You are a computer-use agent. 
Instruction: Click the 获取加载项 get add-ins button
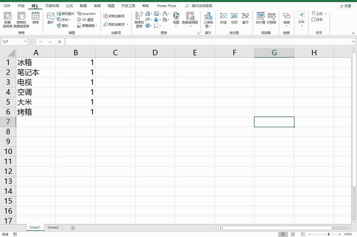[x=114, y=16]
